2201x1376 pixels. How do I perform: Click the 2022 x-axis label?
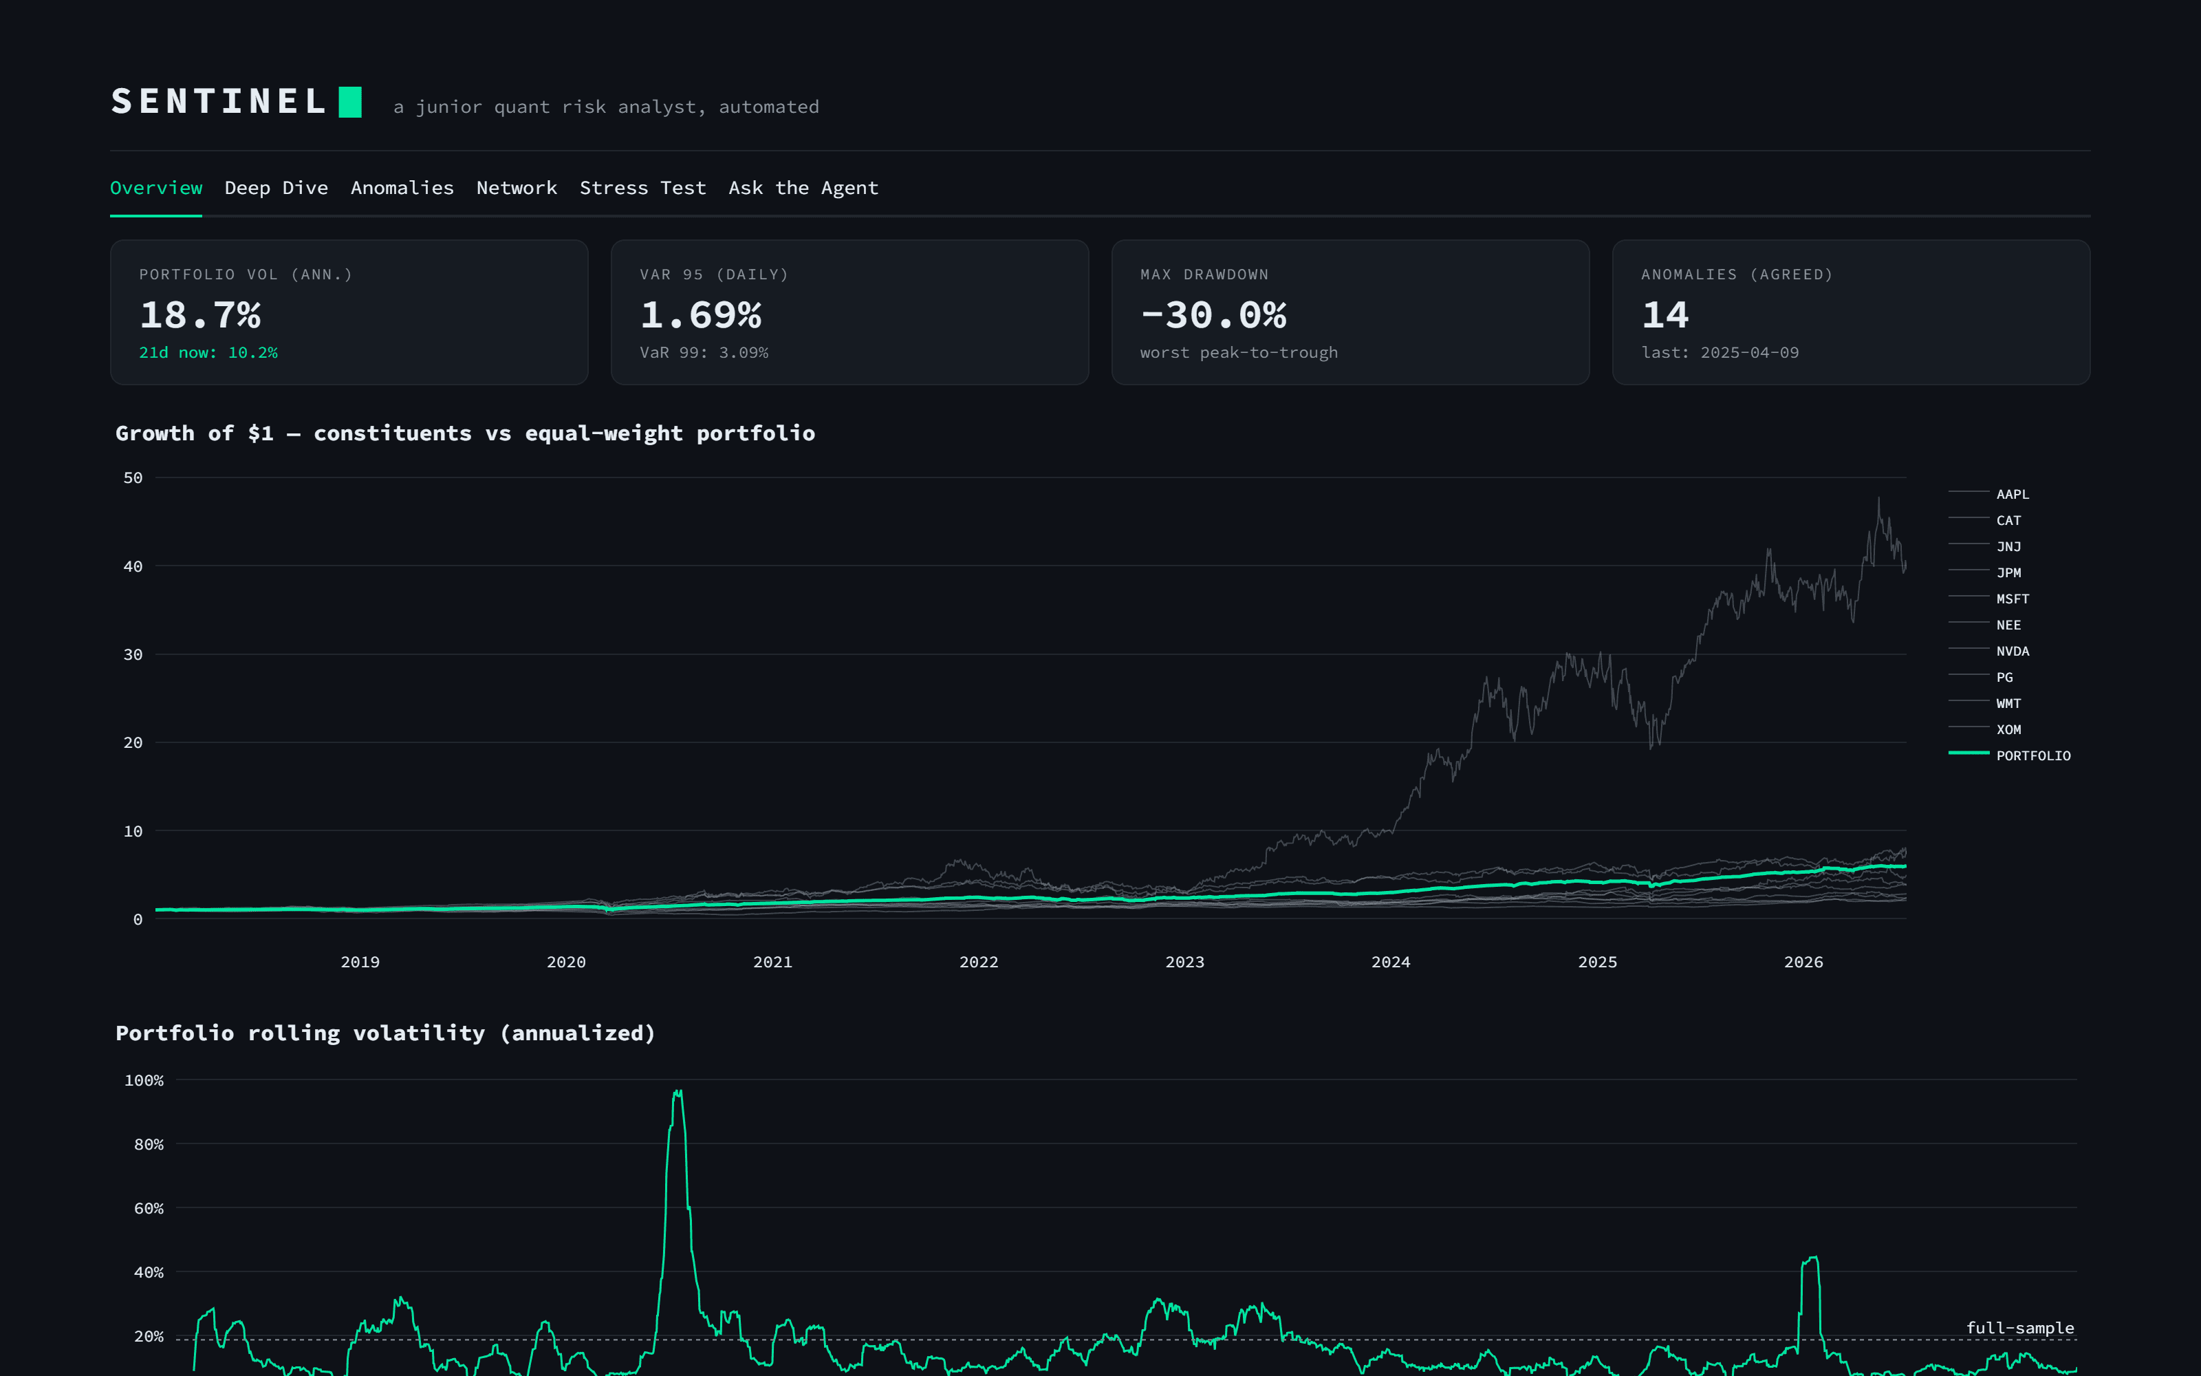pos(979,962)
